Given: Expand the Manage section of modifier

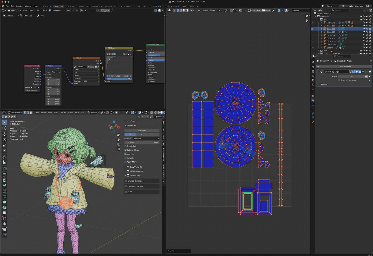Looking at the screenshot, I should [x=319, y=84].
